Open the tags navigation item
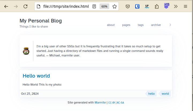This screenshot has height=111, width=193. click(x=141, y=25)
